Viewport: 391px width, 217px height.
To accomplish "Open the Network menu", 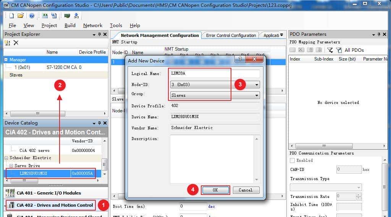I will point(92,26).
